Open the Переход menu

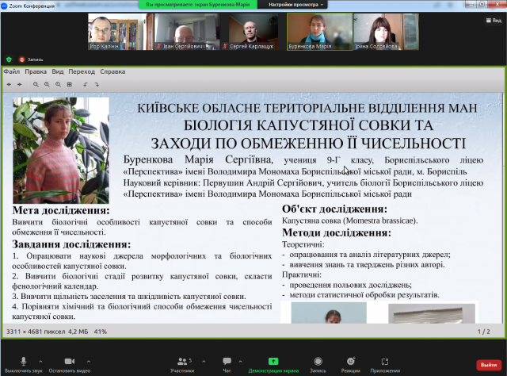pos(82,71)
